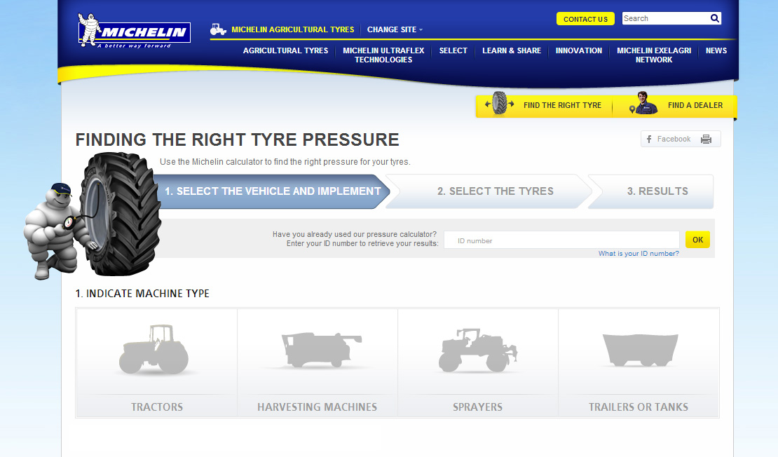Open the Innovation menu item

point(578,50)
